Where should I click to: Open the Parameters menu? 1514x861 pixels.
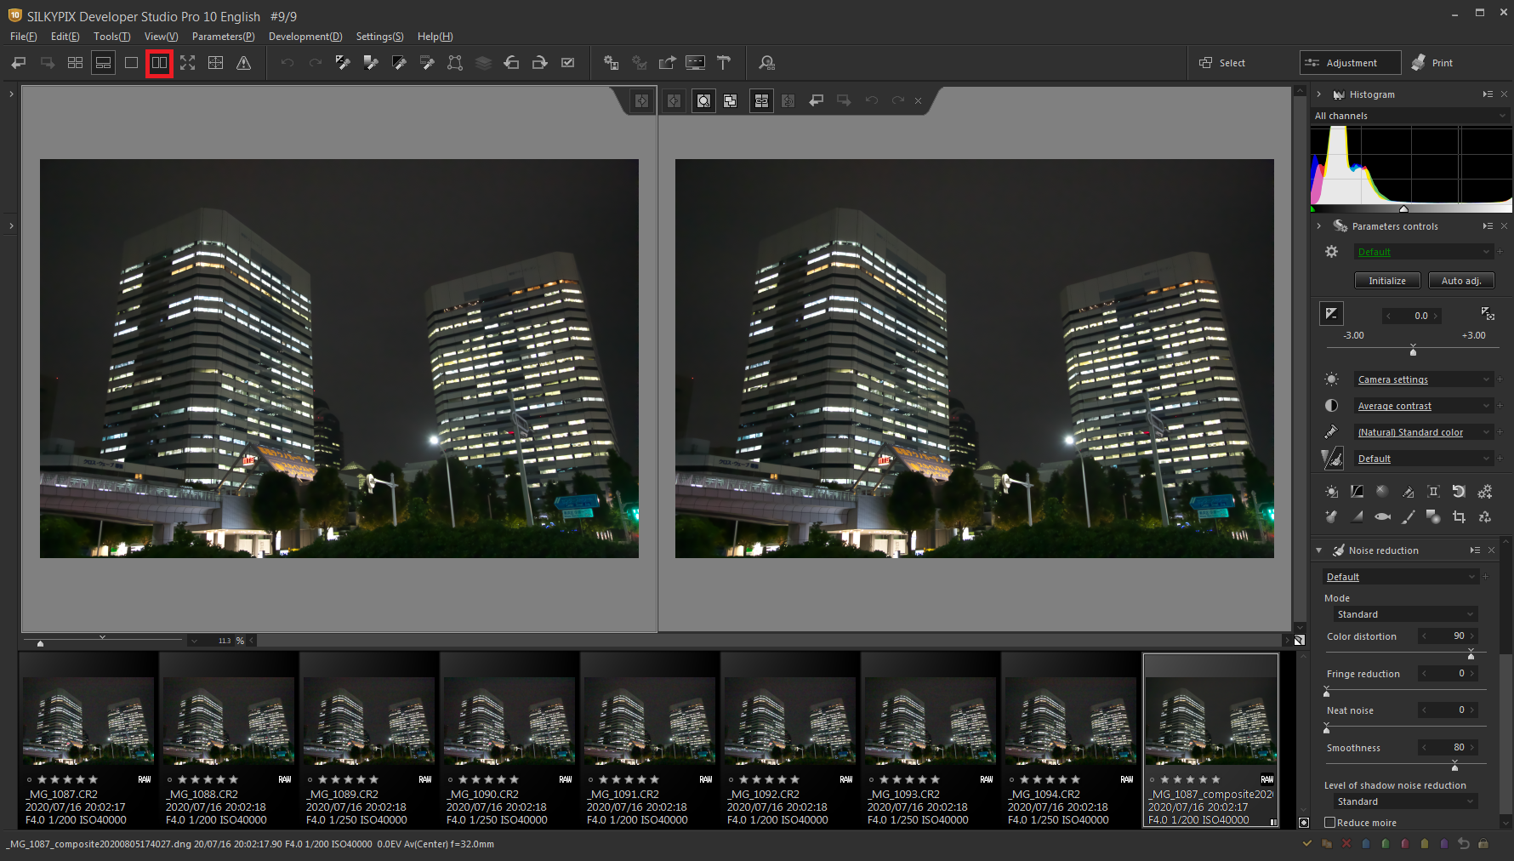tap(223, 37)
